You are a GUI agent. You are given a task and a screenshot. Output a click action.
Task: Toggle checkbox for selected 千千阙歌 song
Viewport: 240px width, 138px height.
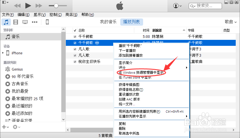(75, 43)
